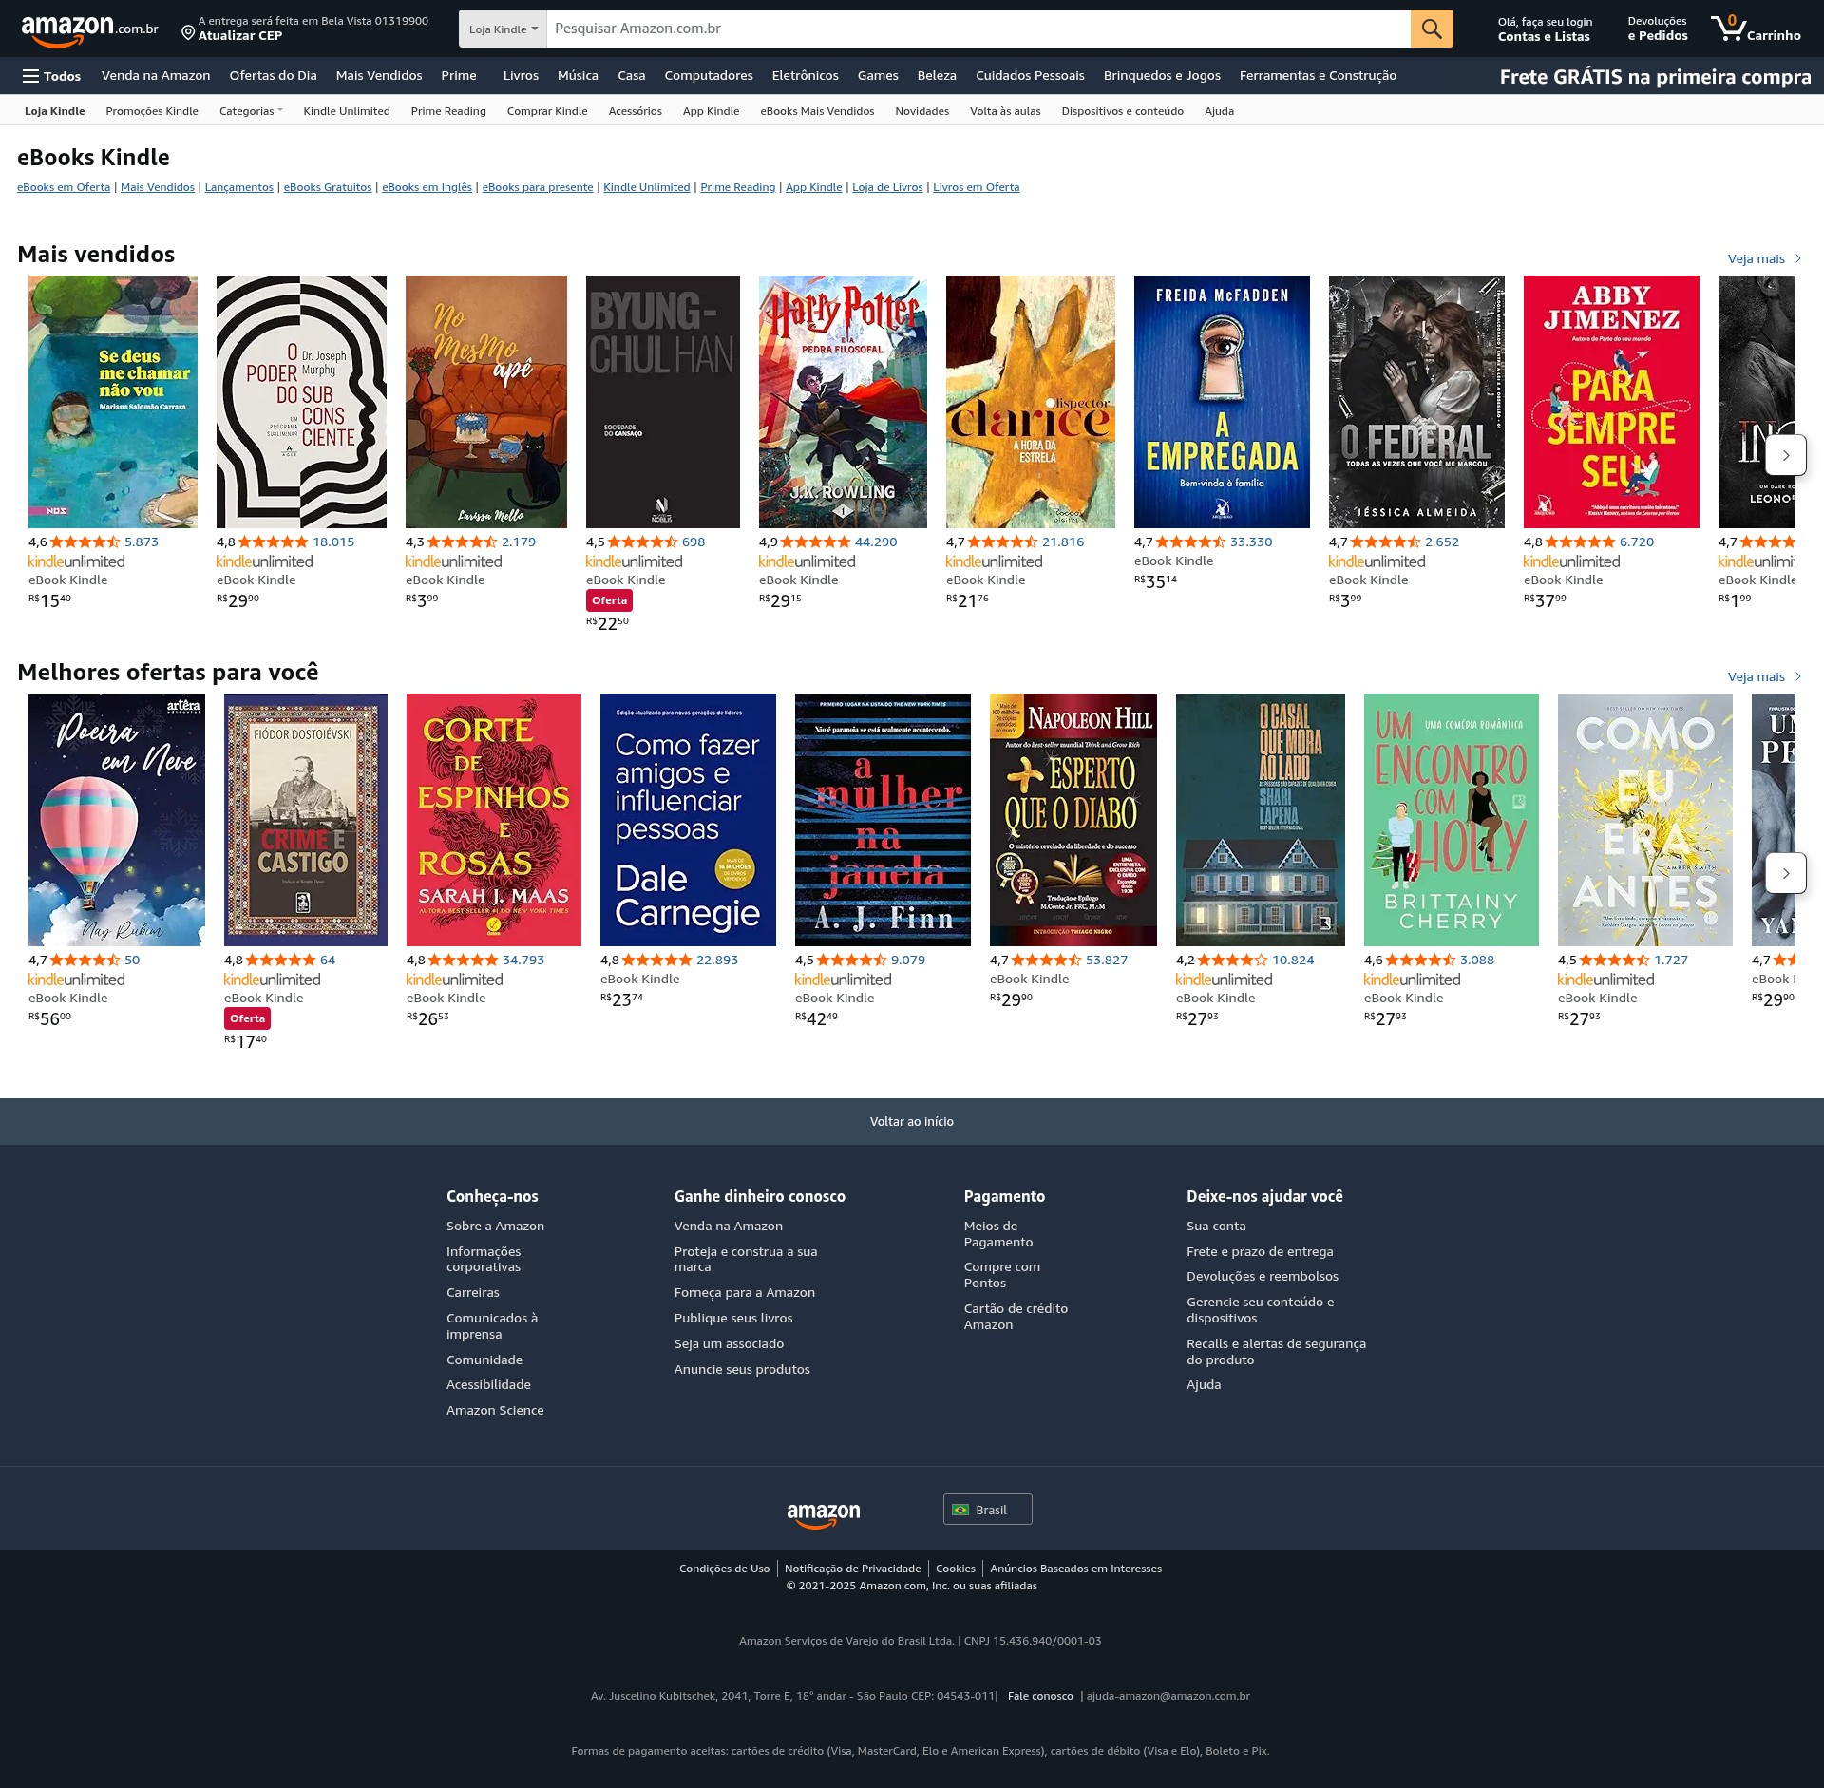Open Sobre a Amazon footer link
The height and width of the screenshot is (1788, 1824).
coord(495,1227)
